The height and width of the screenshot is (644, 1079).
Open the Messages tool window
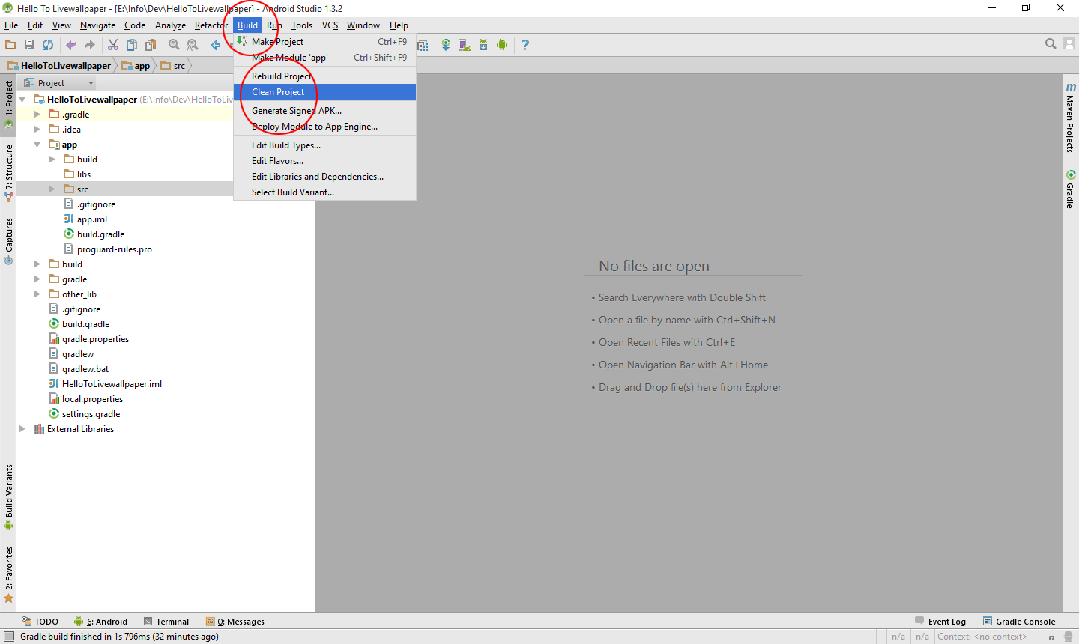tap(235, 622)
